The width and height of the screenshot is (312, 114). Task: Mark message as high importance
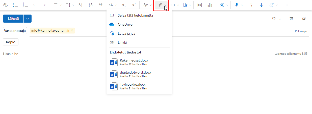tap(251, 5)
